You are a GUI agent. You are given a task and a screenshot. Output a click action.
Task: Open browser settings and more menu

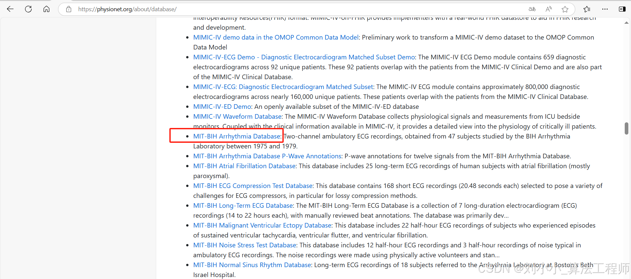605,9
